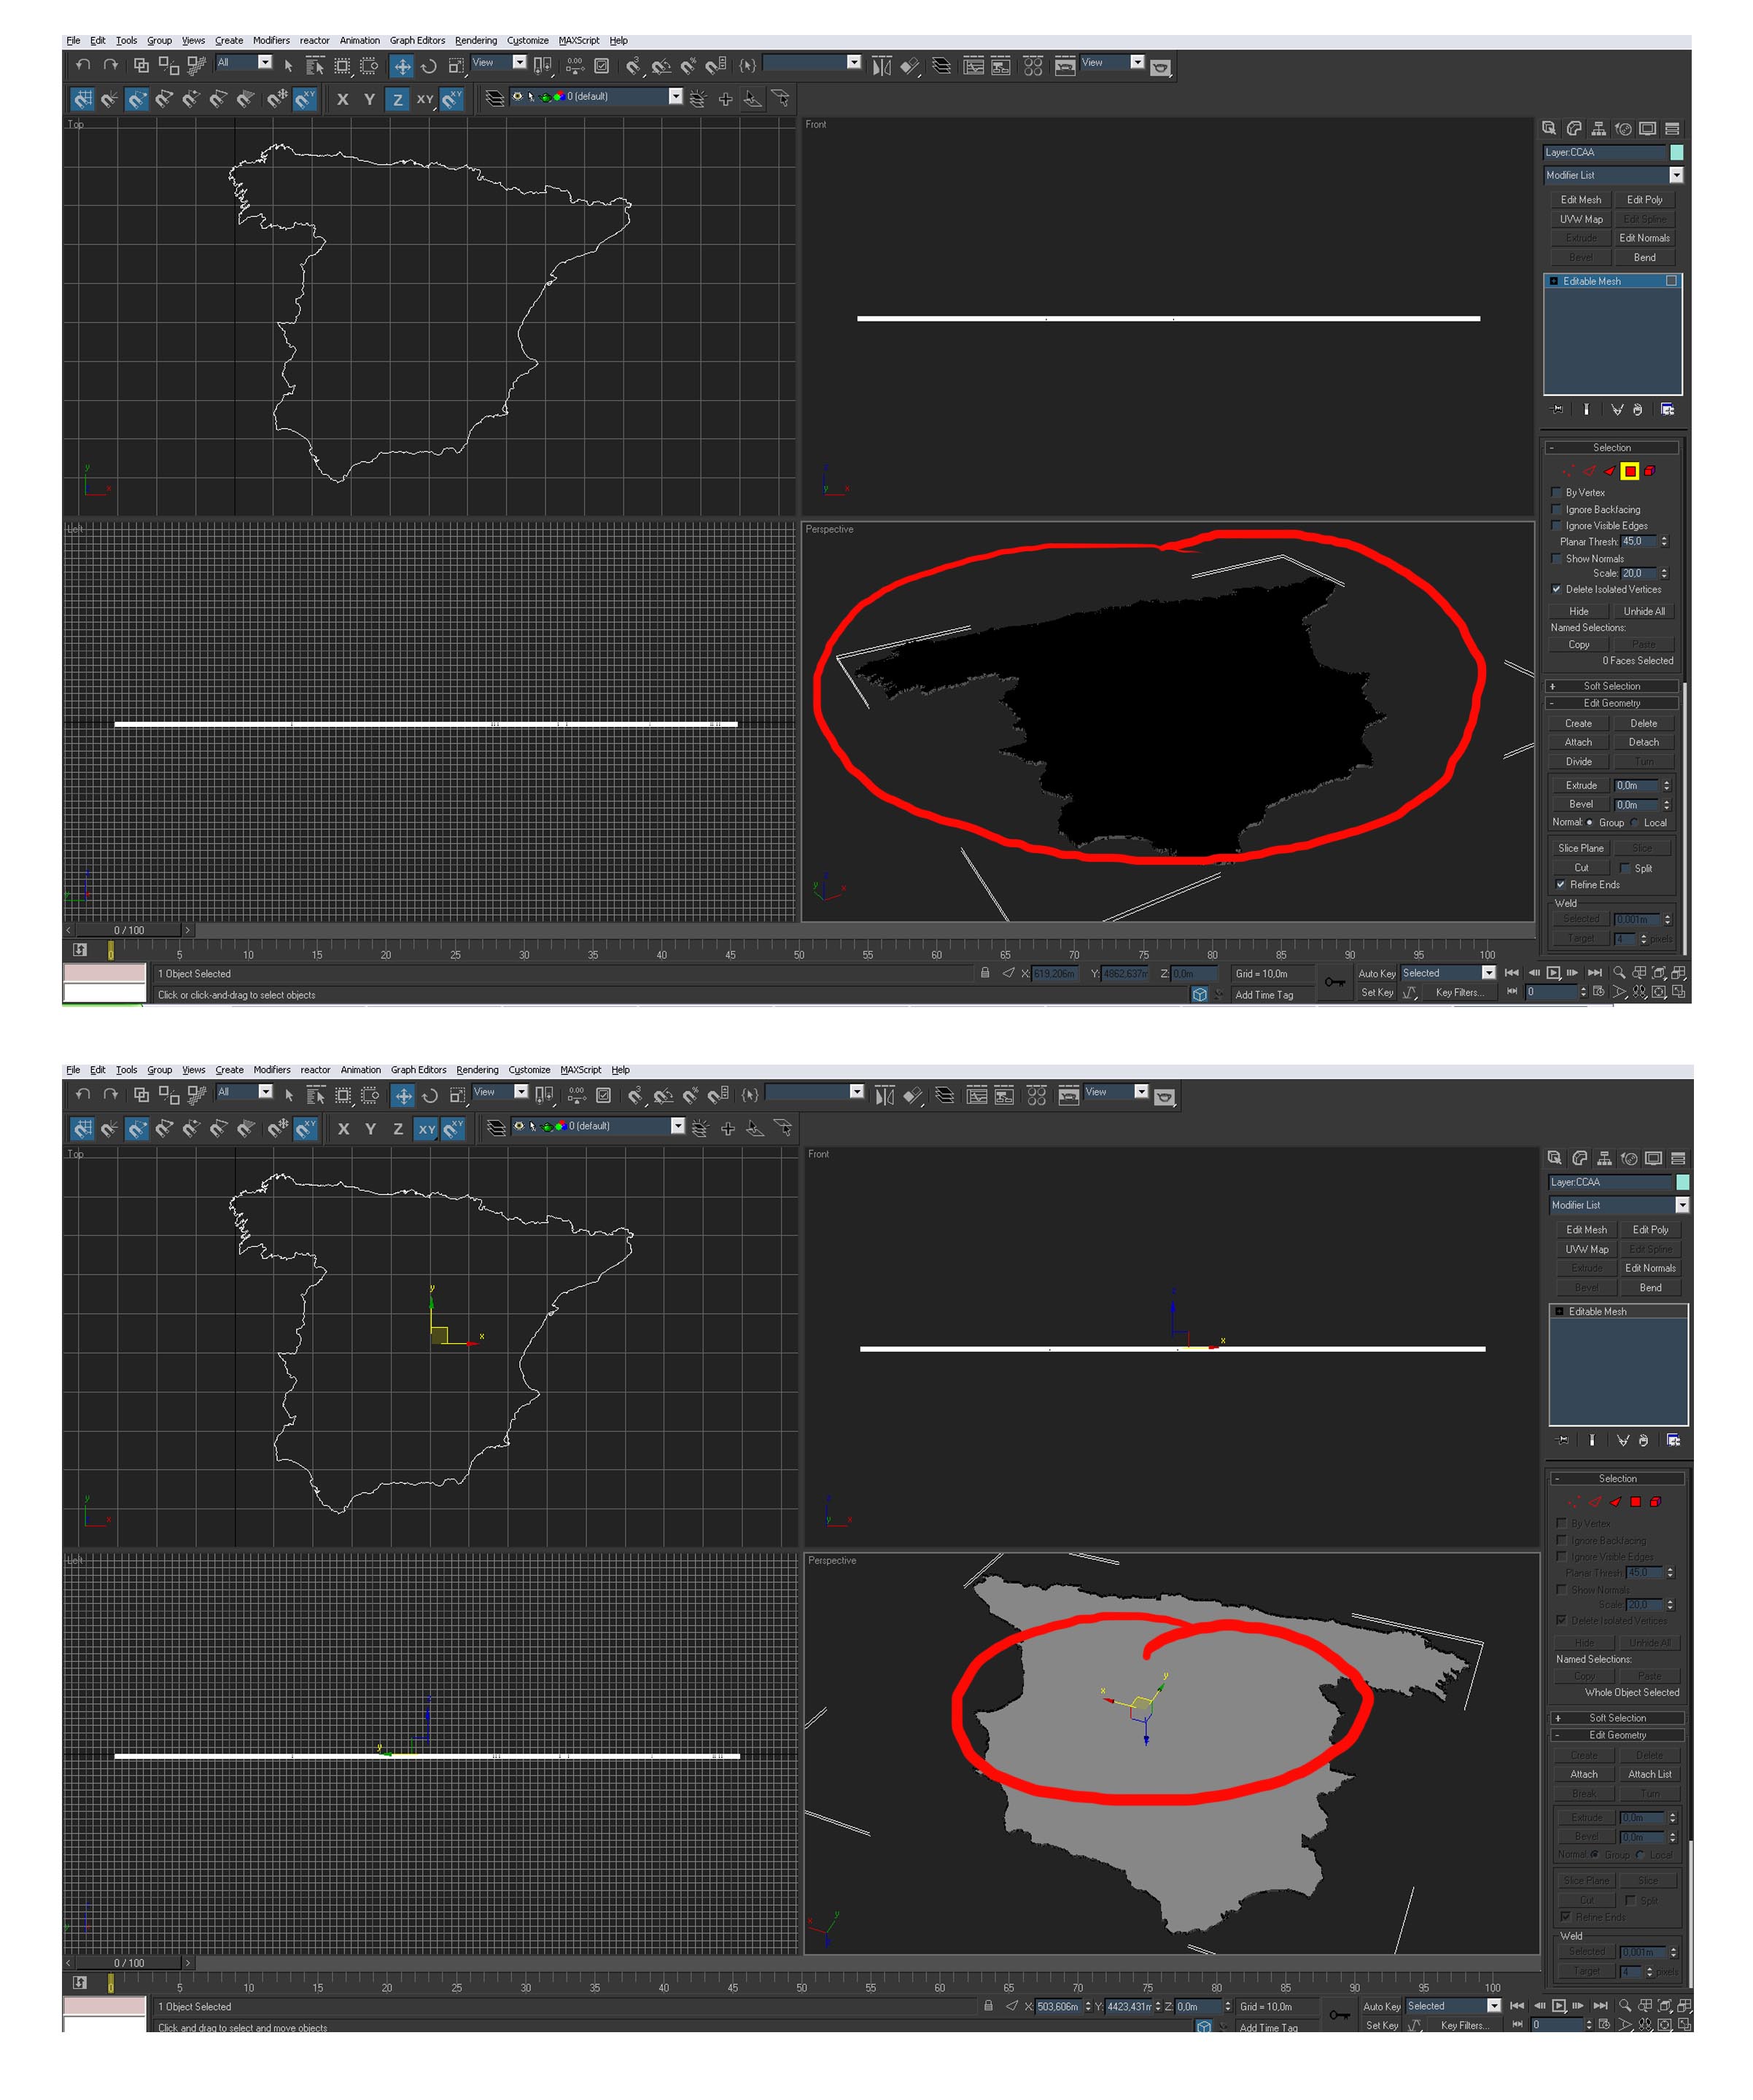Enable Ignore Backfacing in upper screenshot
Screen dimensions: 1753x2100
(1556, 509)
